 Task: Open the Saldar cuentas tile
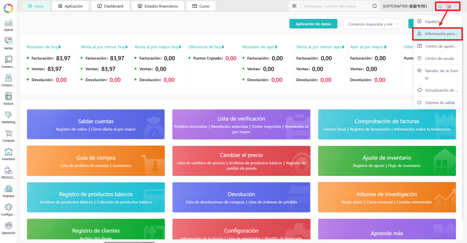tap(96, 124)
